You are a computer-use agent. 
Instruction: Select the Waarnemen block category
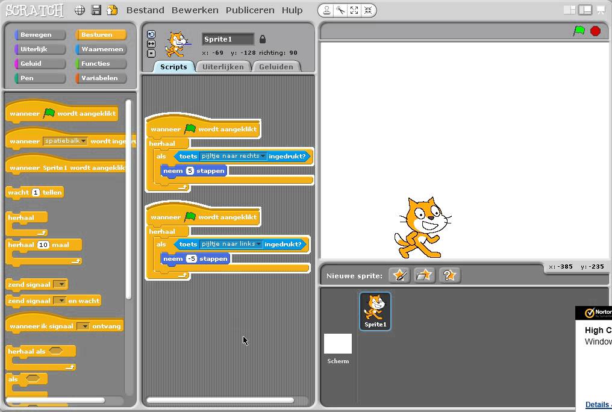click(x=101, y=49)
